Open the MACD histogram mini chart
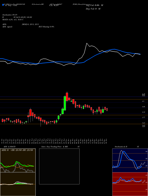This screenshot has width=148, height=196. (x=18, y=184)
